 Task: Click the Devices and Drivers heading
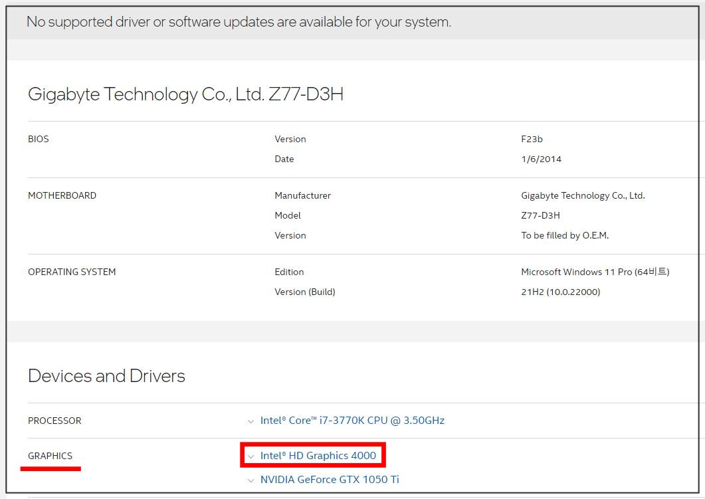106,376
